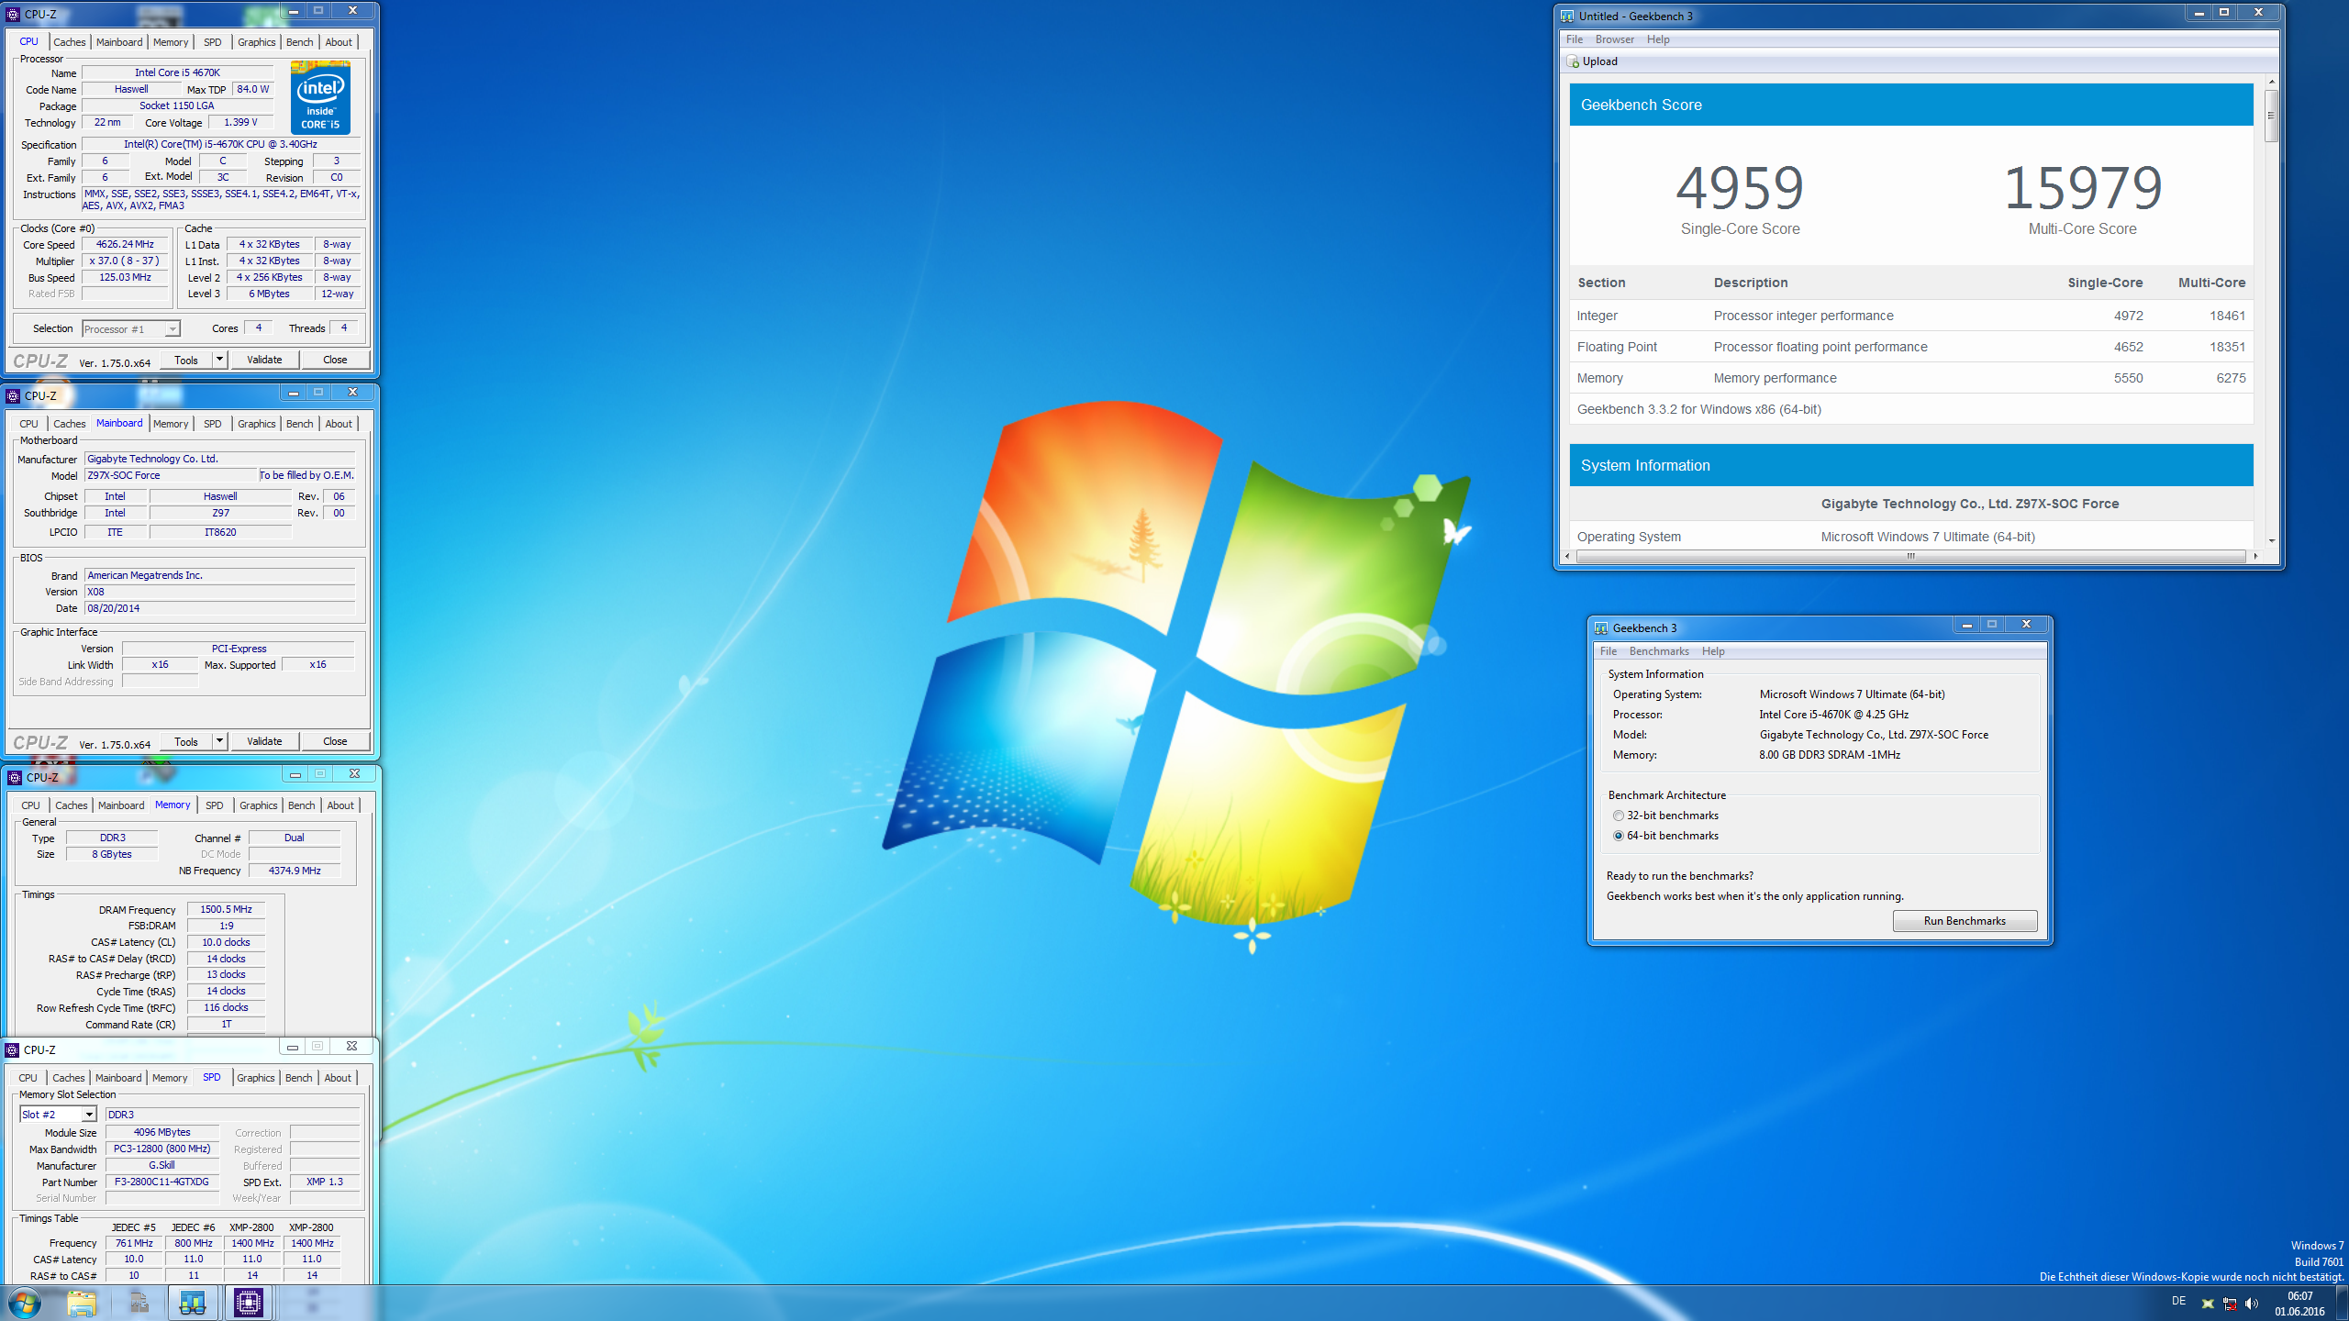The height and width of the screenshot is (1321, 2349).
Task: Switch to Geekbench via its taskbar icon
Action: (193, 1303)
